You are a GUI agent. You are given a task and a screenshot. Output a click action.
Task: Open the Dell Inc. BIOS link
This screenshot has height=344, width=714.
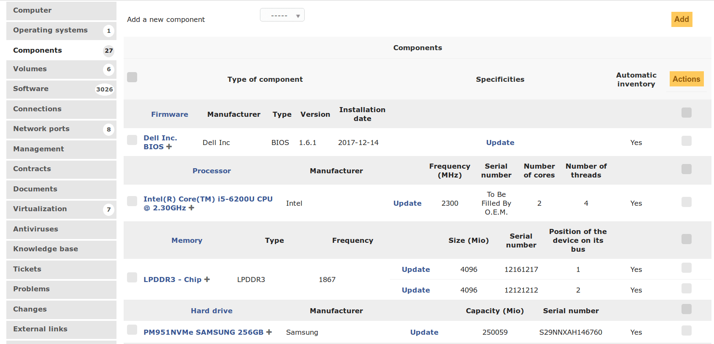point(160,142)
